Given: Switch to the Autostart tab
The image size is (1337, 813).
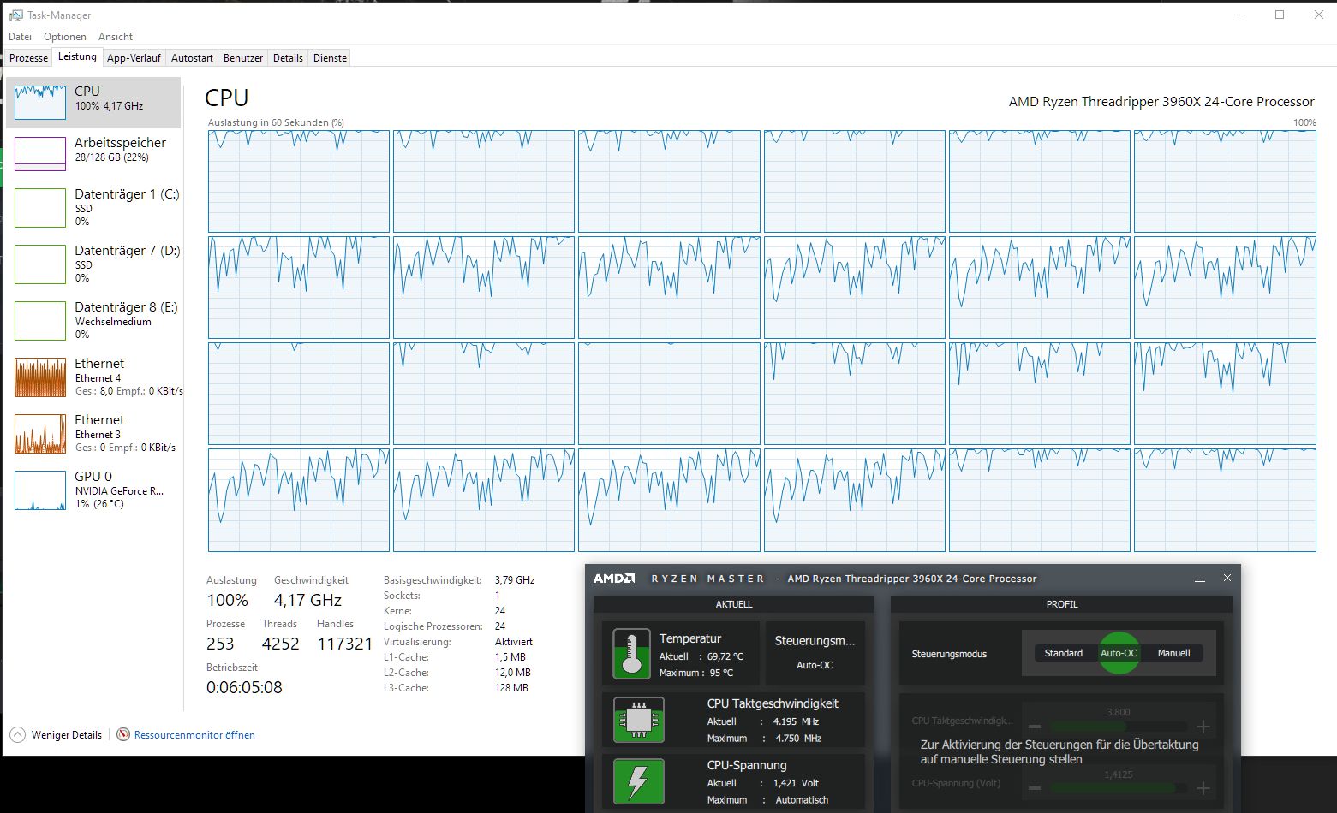Looking at the screenshot, I should [x=192, y=58].
